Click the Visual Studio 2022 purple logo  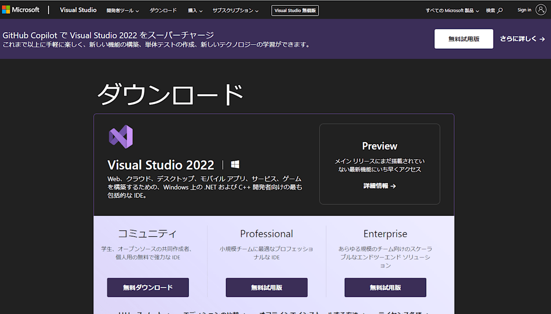121,136
